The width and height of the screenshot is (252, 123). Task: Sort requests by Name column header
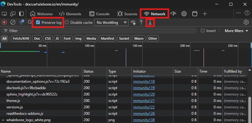pyautogui.click(x=41, y=71)
